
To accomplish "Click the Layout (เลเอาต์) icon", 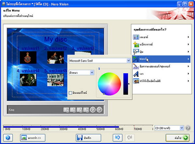I will click(136, 37).
